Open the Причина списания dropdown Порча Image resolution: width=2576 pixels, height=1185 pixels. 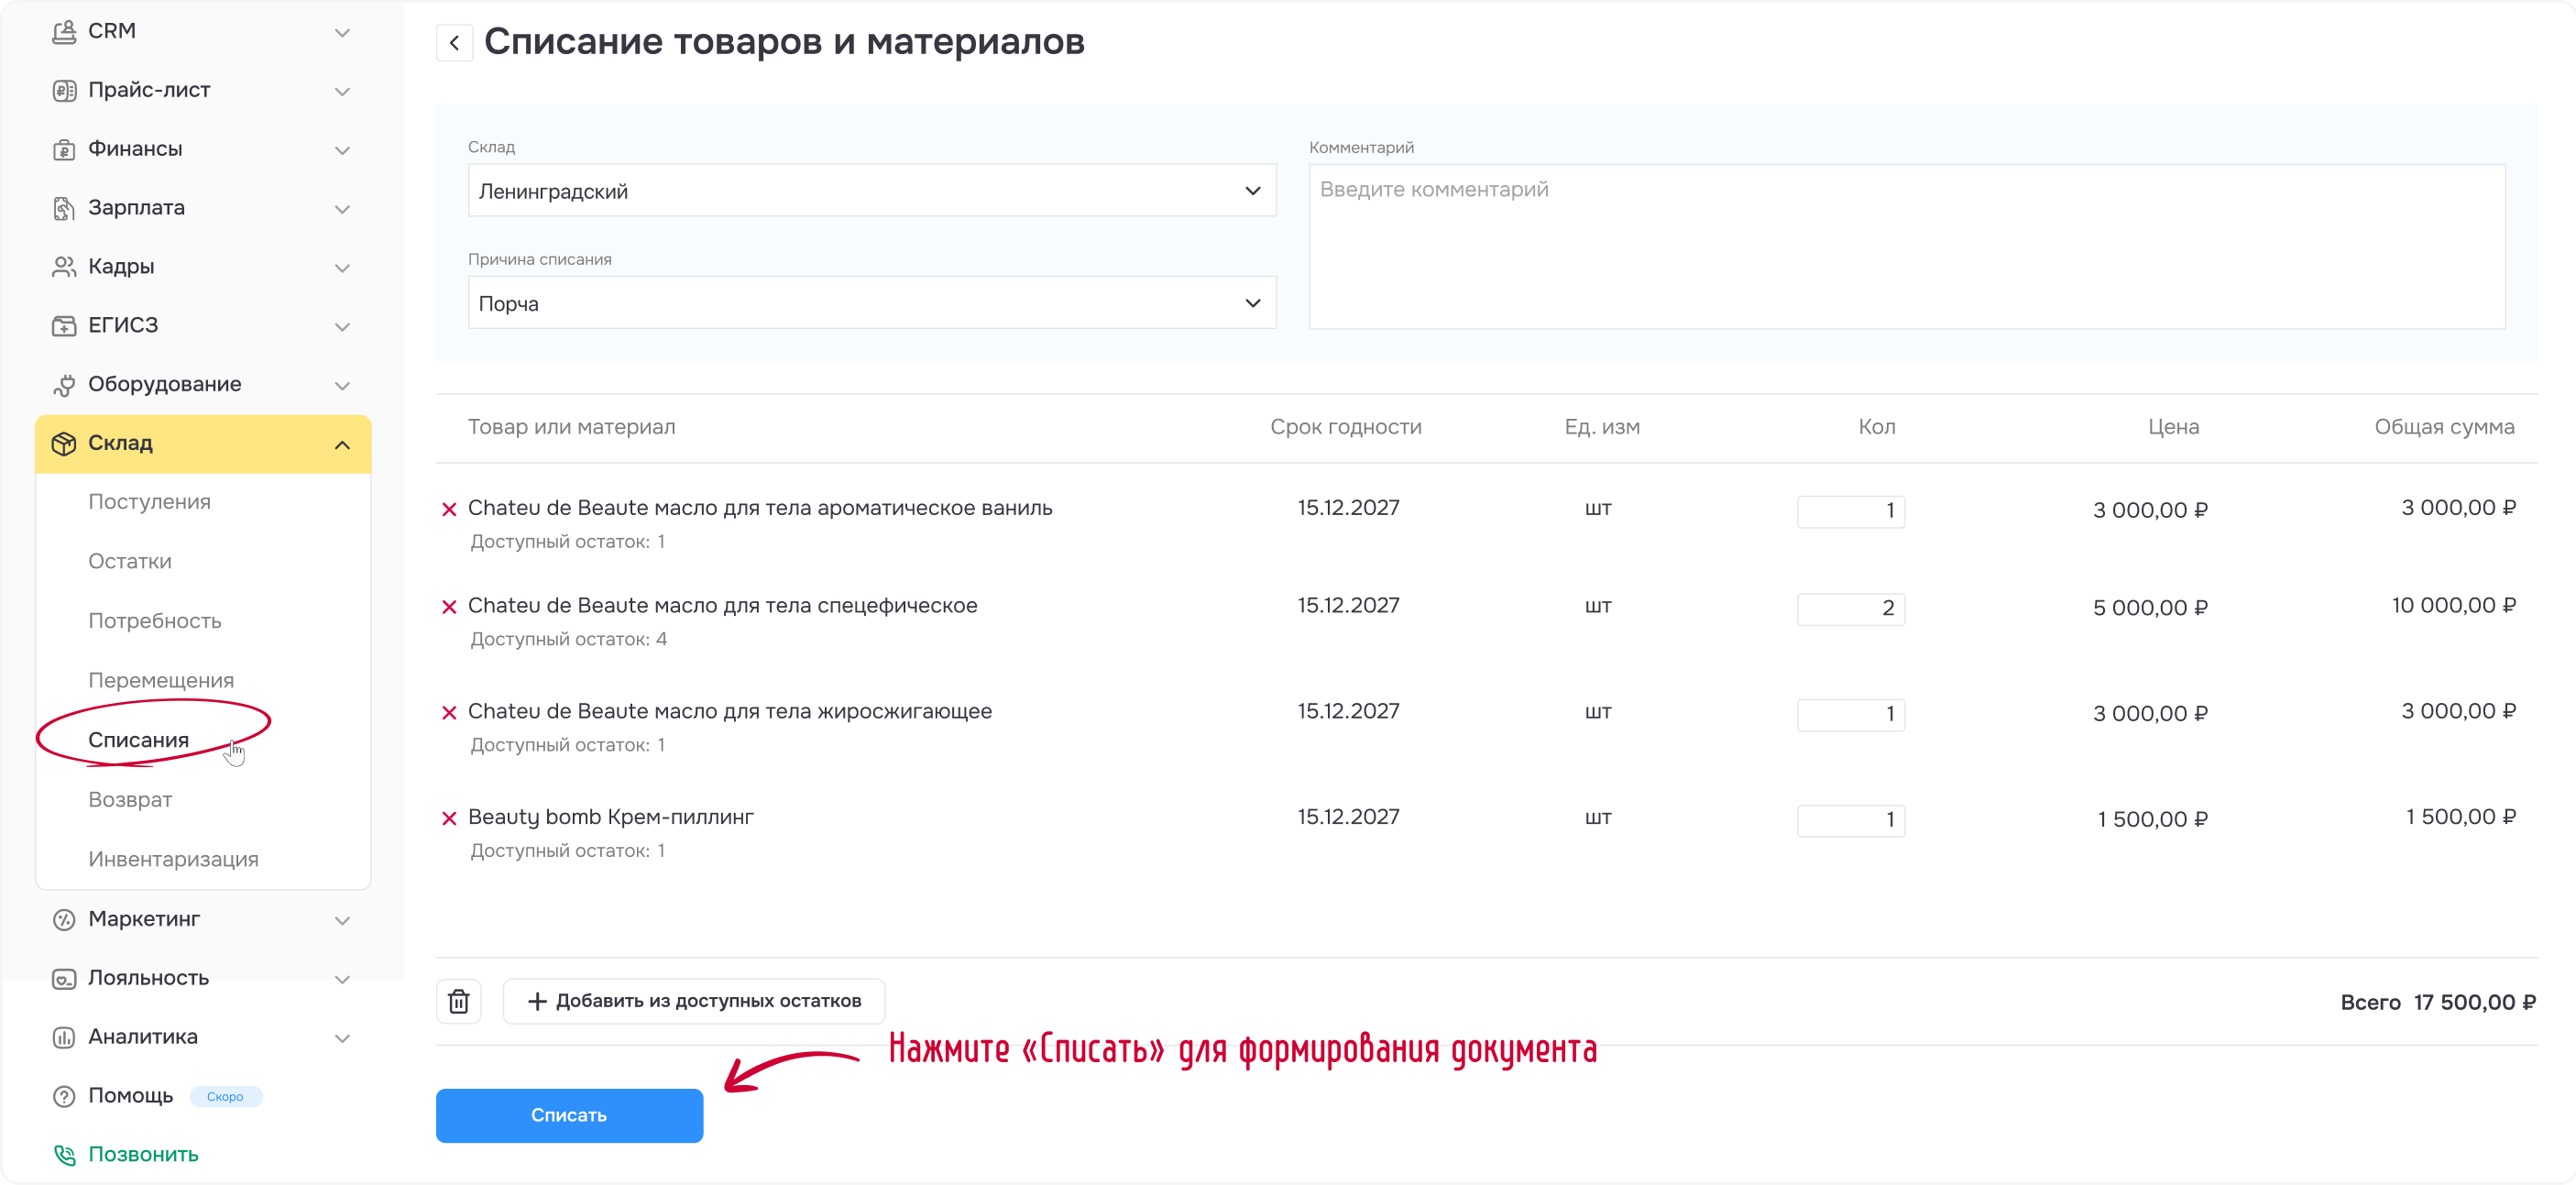pos(872,303)
